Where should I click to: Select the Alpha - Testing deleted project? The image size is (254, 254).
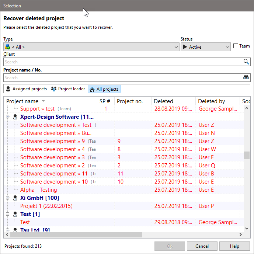click(x=38, y=190)
